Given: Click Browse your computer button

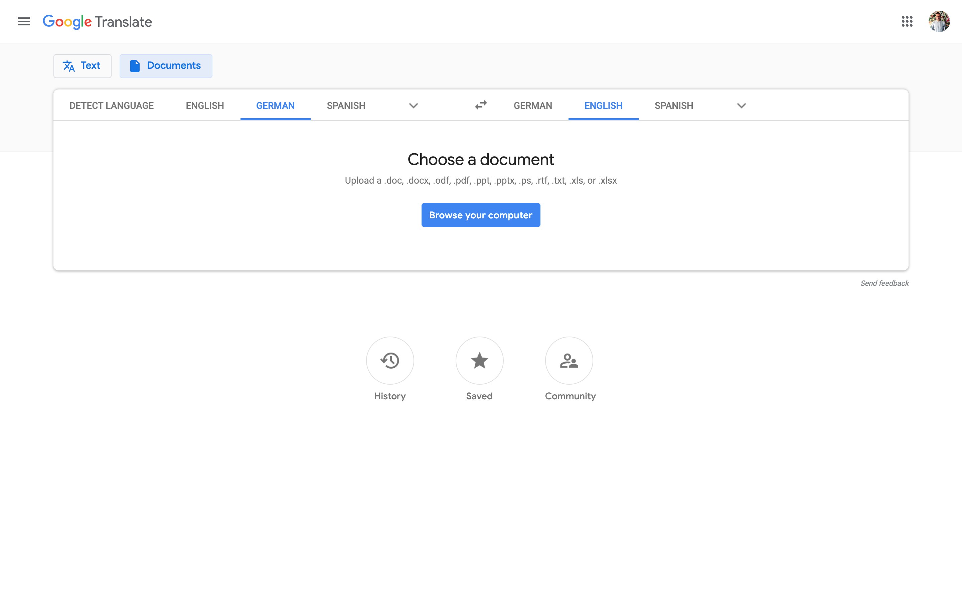Looking at the screenshot, I should (481, 215).
